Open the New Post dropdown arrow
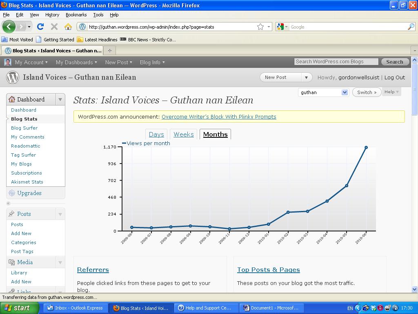This screenshot has width=418, height=314. pos(306,77)
